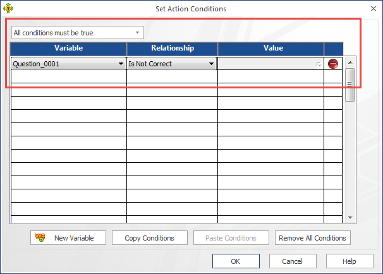Viewport: 383px width, 274px height.
Task: Click the Set Action Conditions title bar icon
Action: [x=8, y=8]
